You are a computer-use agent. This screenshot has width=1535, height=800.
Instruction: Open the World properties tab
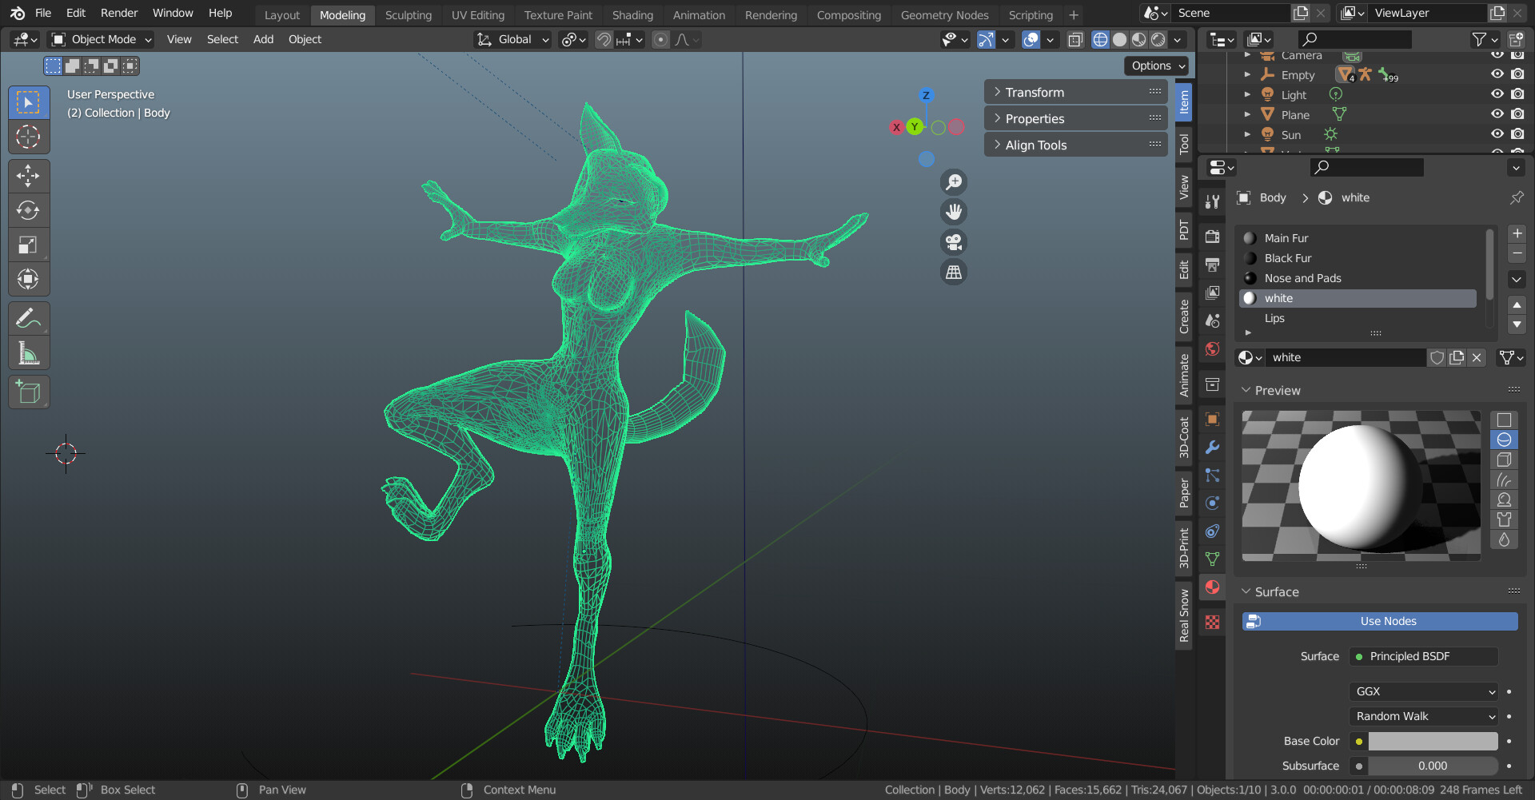click(1212, 349)
